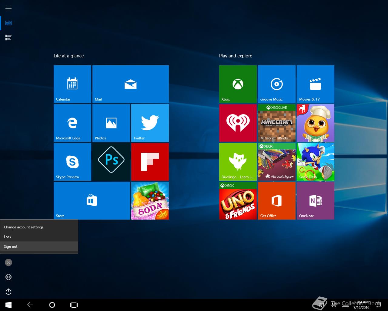This screenshot has width=388, height=311.
Task: Choose Change account settings
Action: 39,227
